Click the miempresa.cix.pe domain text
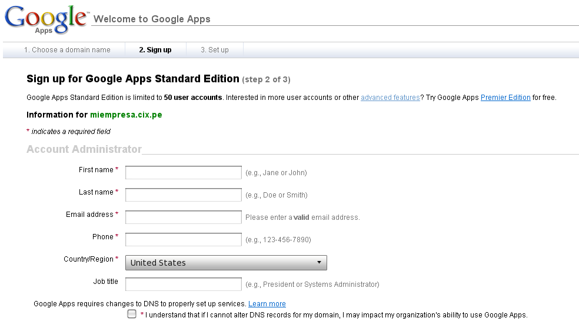The width and height of the screenshot is (579, 328). point(126,115)
